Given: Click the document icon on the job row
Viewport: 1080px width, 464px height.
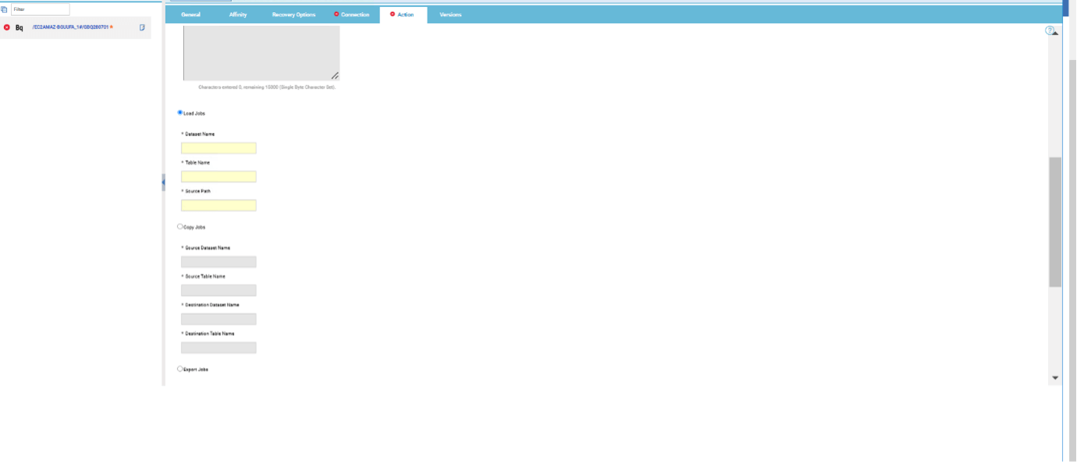Looking at the screenshot, I should click(142, 27).
